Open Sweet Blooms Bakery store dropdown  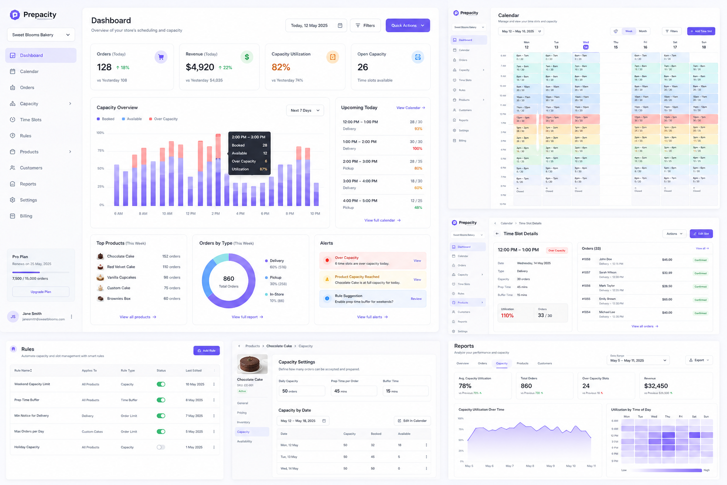[x=41, y=35]
